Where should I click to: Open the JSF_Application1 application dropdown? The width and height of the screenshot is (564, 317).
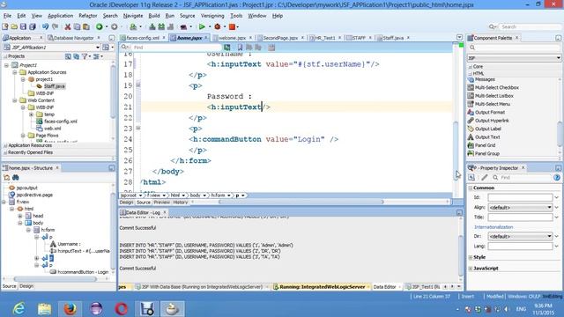(x=98, y=48)
